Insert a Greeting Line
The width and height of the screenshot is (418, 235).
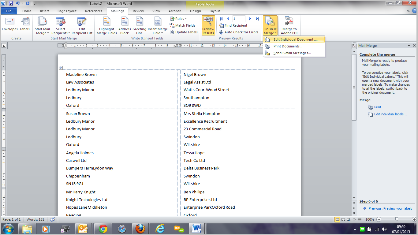coord(139,25)
